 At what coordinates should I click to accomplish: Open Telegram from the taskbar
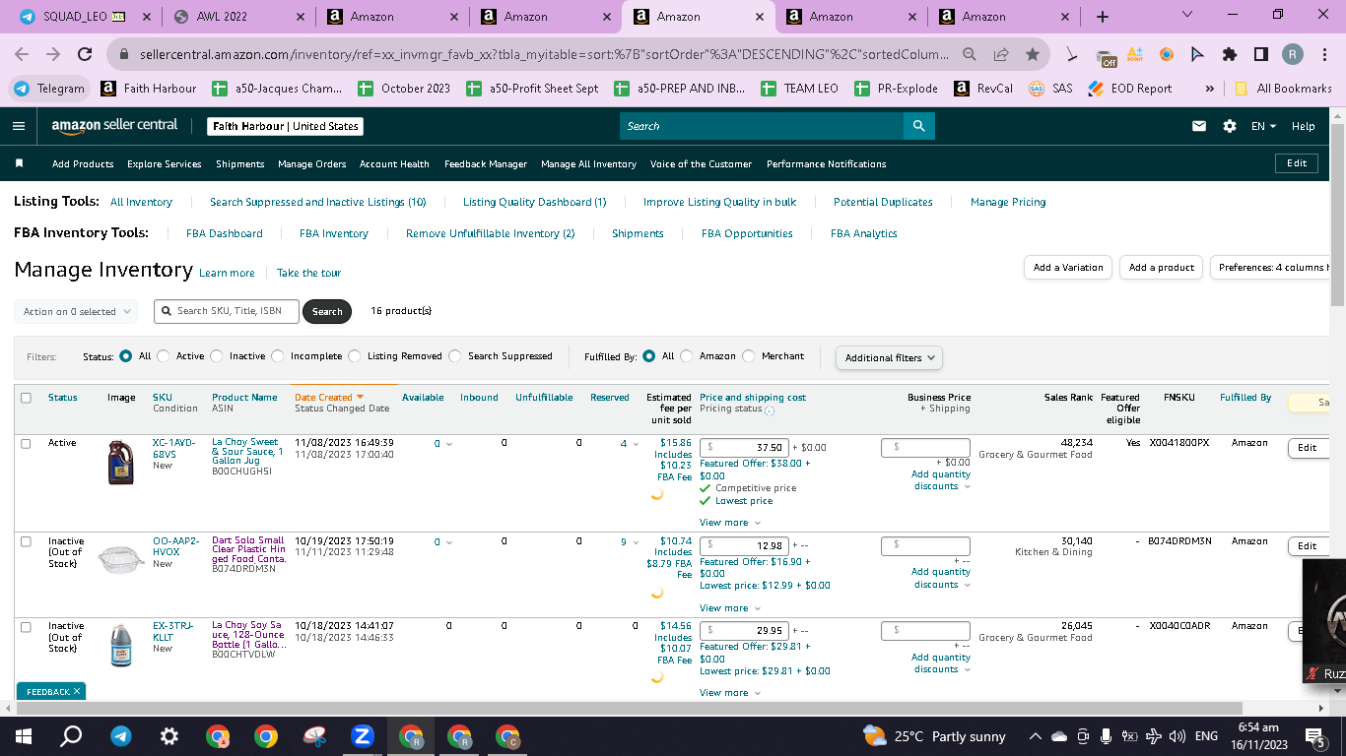(x=120, y=736)
